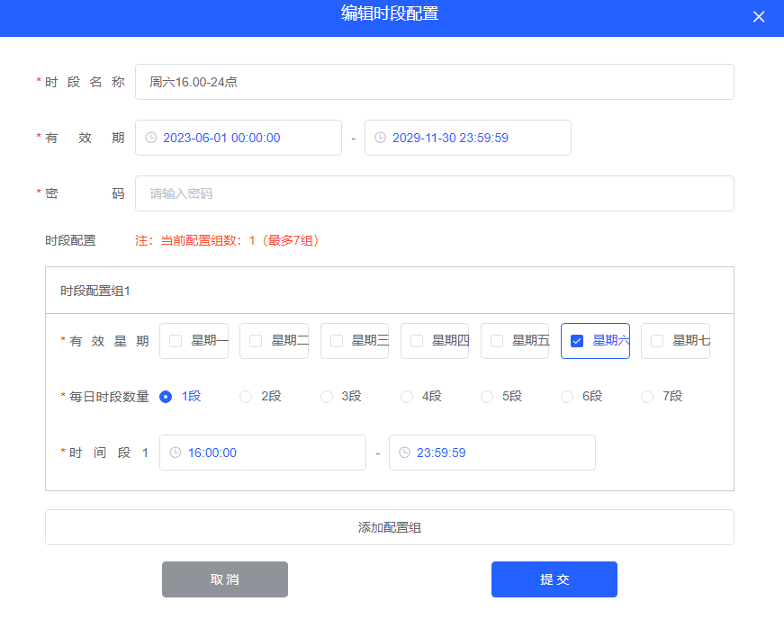Click clock icon in validity start date field

pyautogui.click(x=151, y=138)
